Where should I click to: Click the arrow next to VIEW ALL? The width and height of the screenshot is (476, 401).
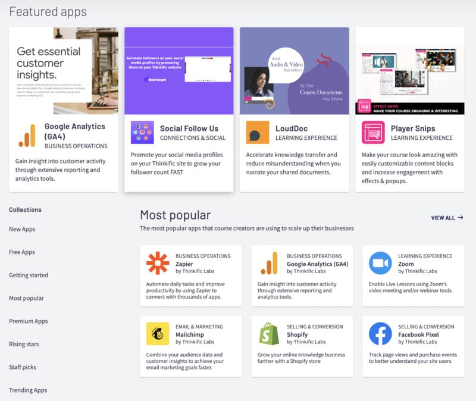point(461,218)
